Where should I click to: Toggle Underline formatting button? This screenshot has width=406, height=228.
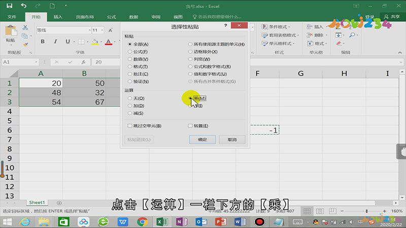coord(67,42)
